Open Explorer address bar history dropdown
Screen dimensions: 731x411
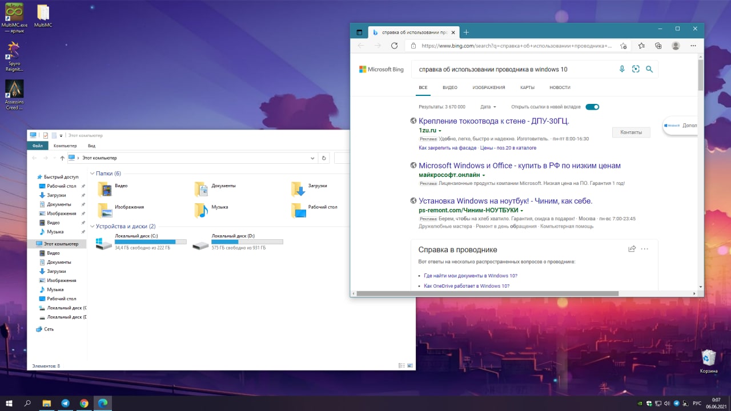tap(312, 158)
